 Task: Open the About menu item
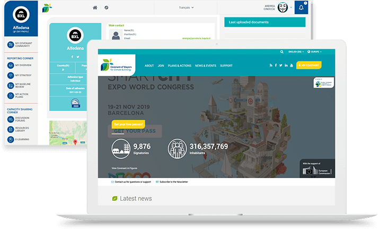[x=149, y=66]
